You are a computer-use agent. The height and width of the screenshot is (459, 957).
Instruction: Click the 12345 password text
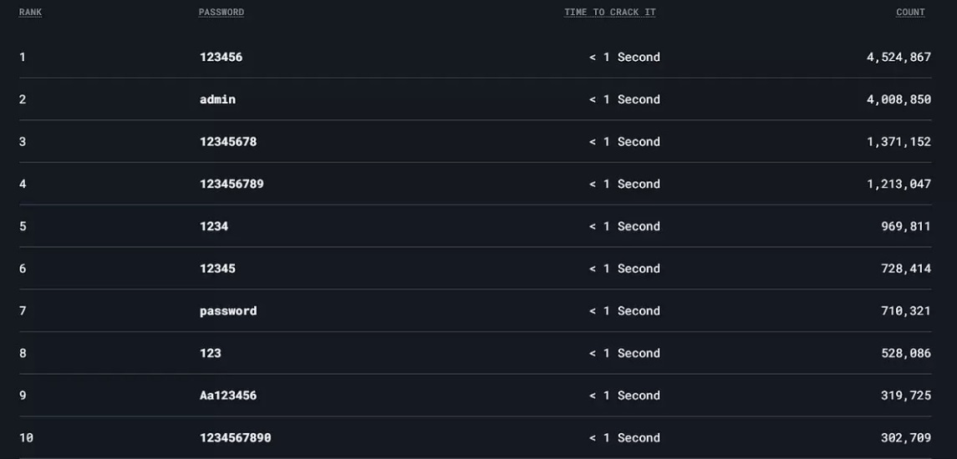(217, 269)
